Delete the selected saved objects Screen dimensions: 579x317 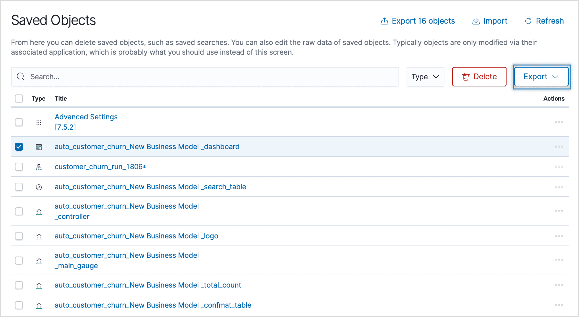click(x=479, y=77)
